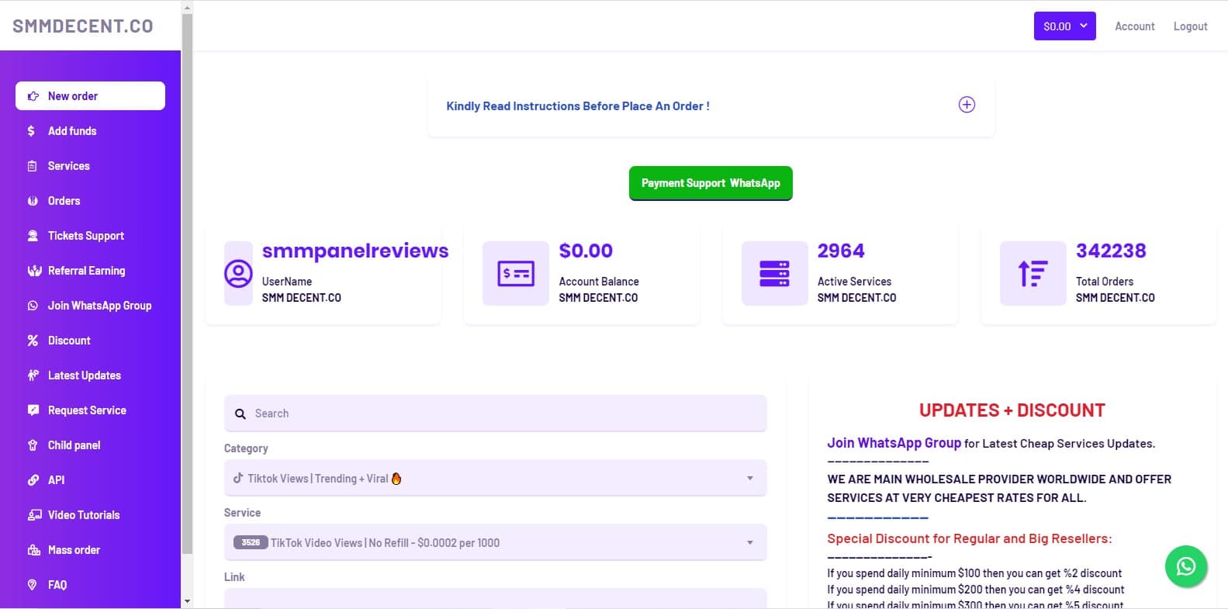Go to Tickets Support in sidebar

[85, 236]
